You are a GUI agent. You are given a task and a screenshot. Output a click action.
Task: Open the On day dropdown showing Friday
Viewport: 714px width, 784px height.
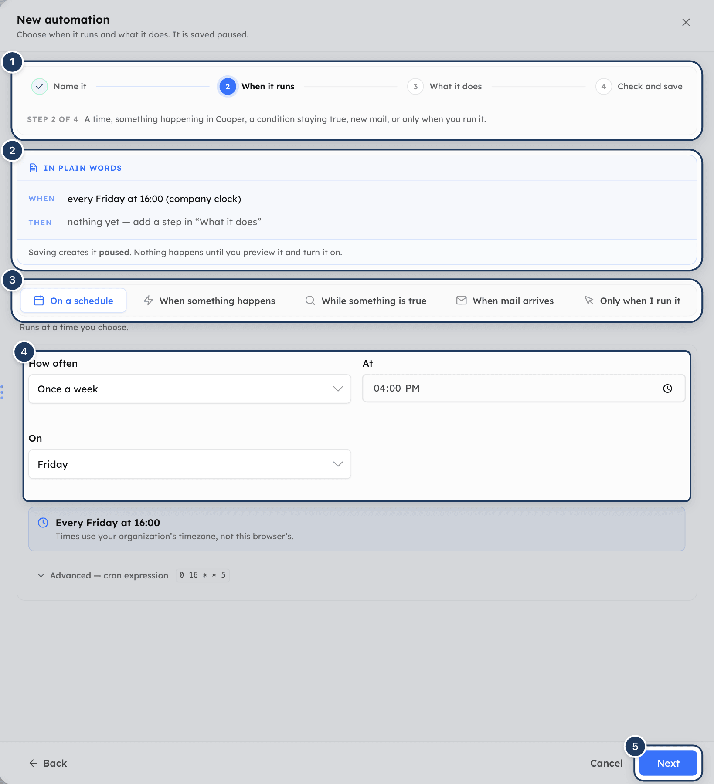[x=190, y=464]
